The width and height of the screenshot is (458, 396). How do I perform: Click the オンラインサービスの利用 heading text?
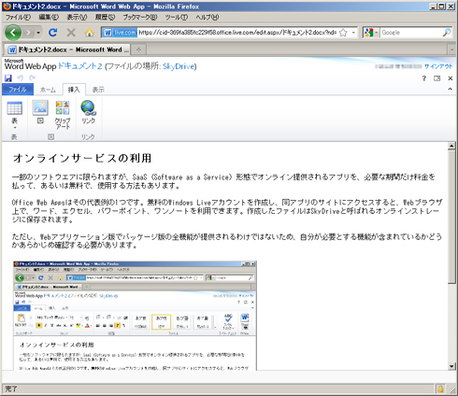click(x=82, y=158)
